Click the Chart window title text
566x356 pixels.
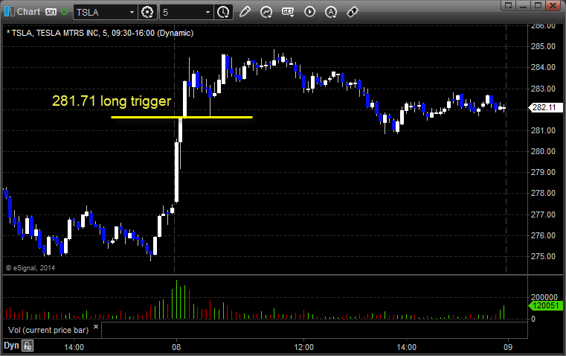[x=28, y=12]
